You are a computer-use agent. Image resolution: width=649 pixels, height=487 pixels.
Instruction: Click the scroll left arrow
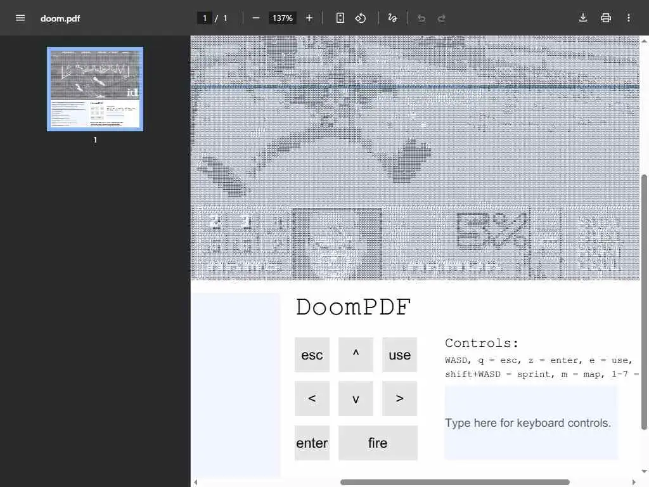click(x=195, y=482)
